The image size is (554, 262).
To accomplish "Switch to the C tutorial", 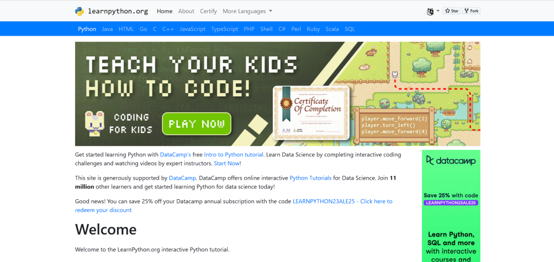I will coord(155,29).
